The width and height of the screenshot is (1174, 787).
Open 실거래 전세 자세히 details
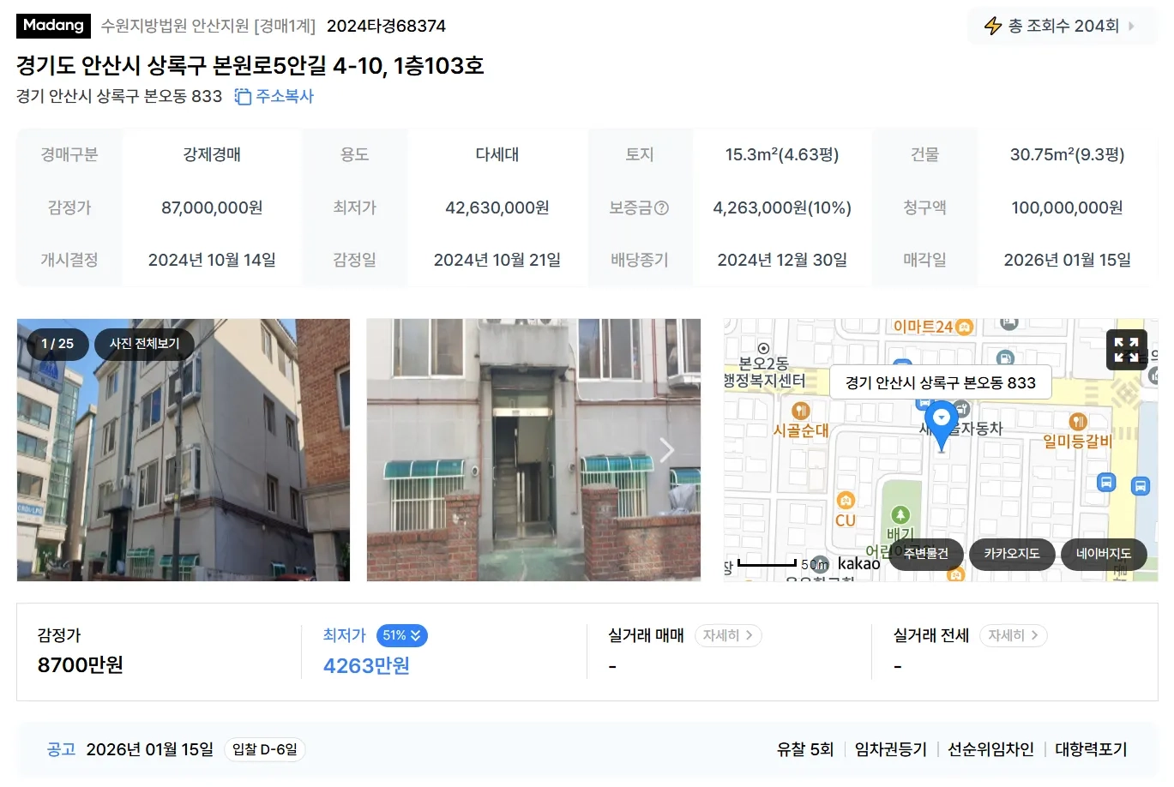pos(1013,635)
